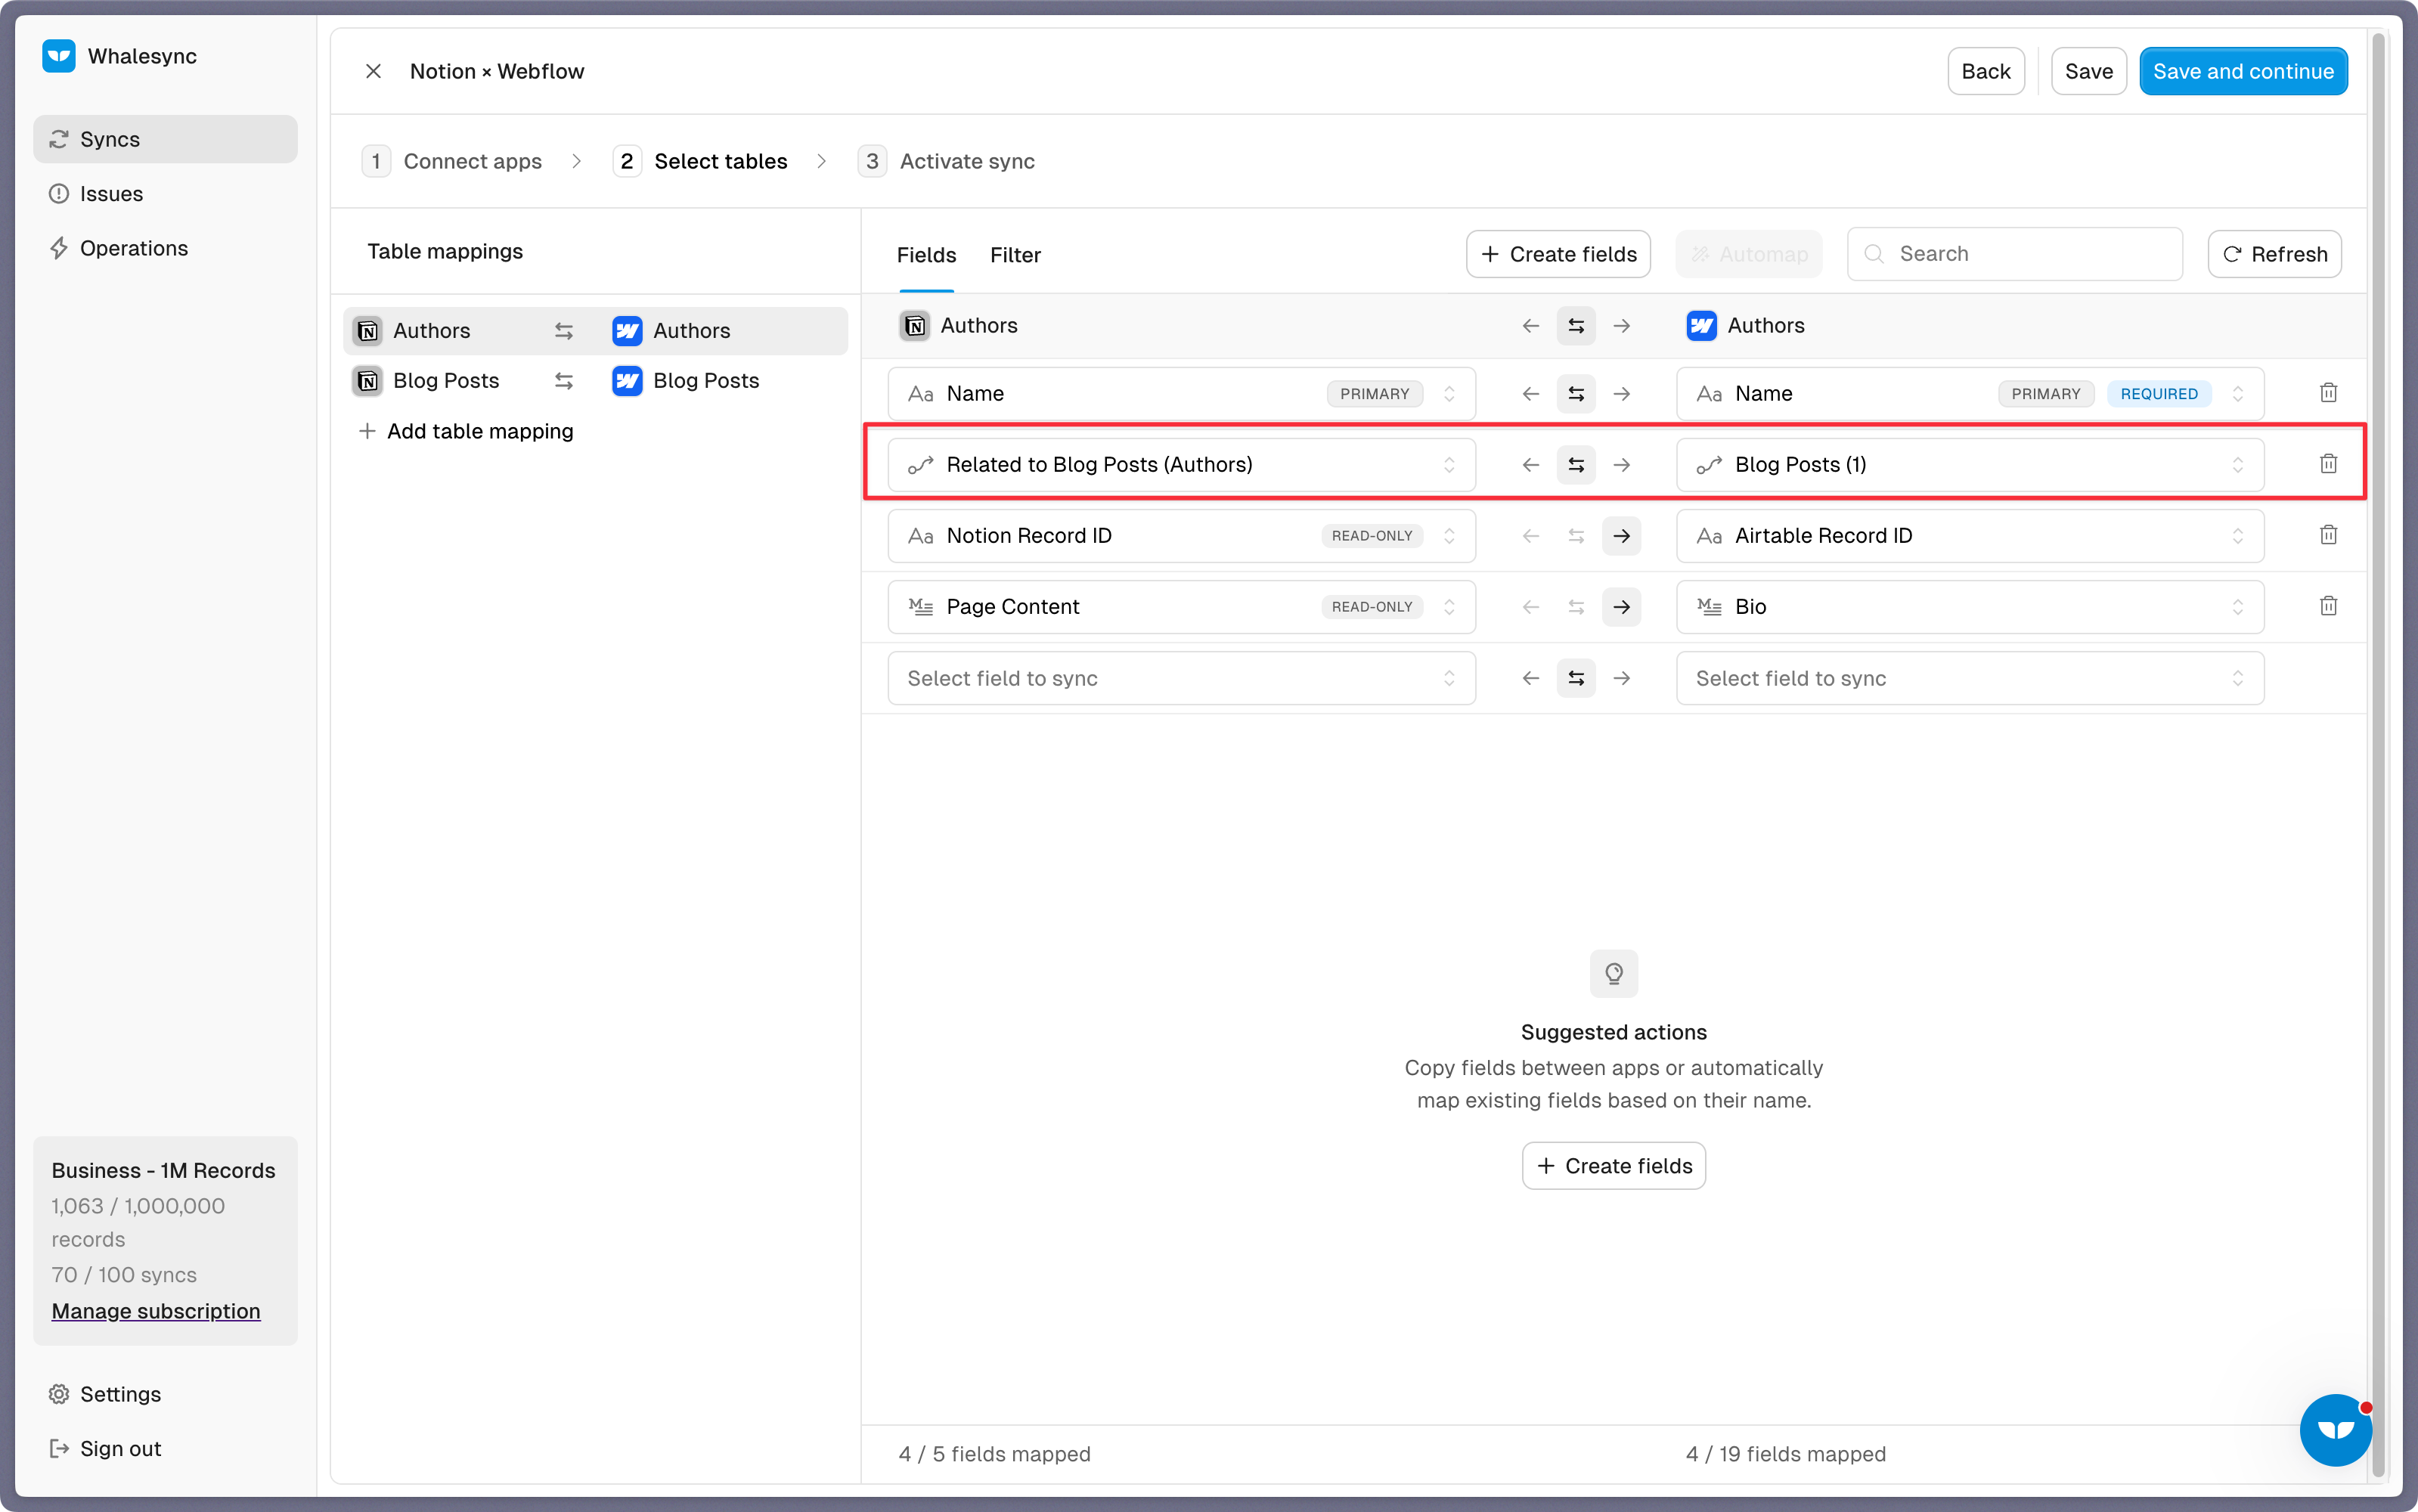Set Name field sync direction to right

(1621, 394)
